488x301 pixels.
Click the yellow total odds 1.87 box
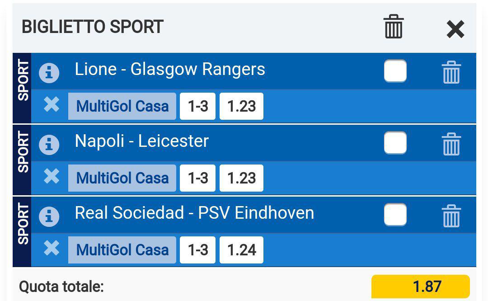420,287
